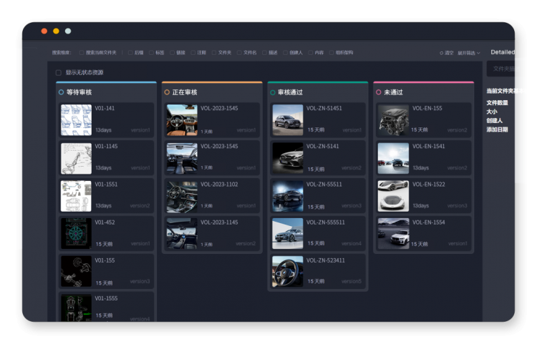Click the 清空 reset icon

[442, 53]
